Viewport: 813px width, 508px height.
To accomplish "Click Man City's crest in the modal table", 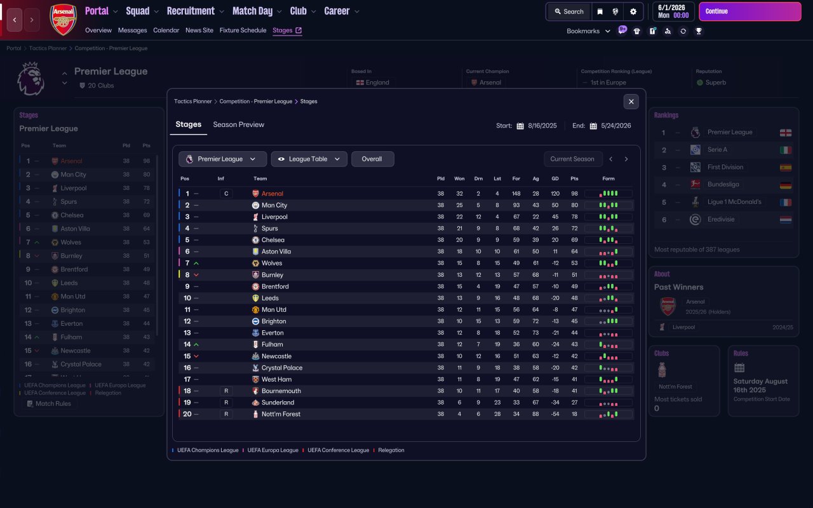I will point(255,205).
